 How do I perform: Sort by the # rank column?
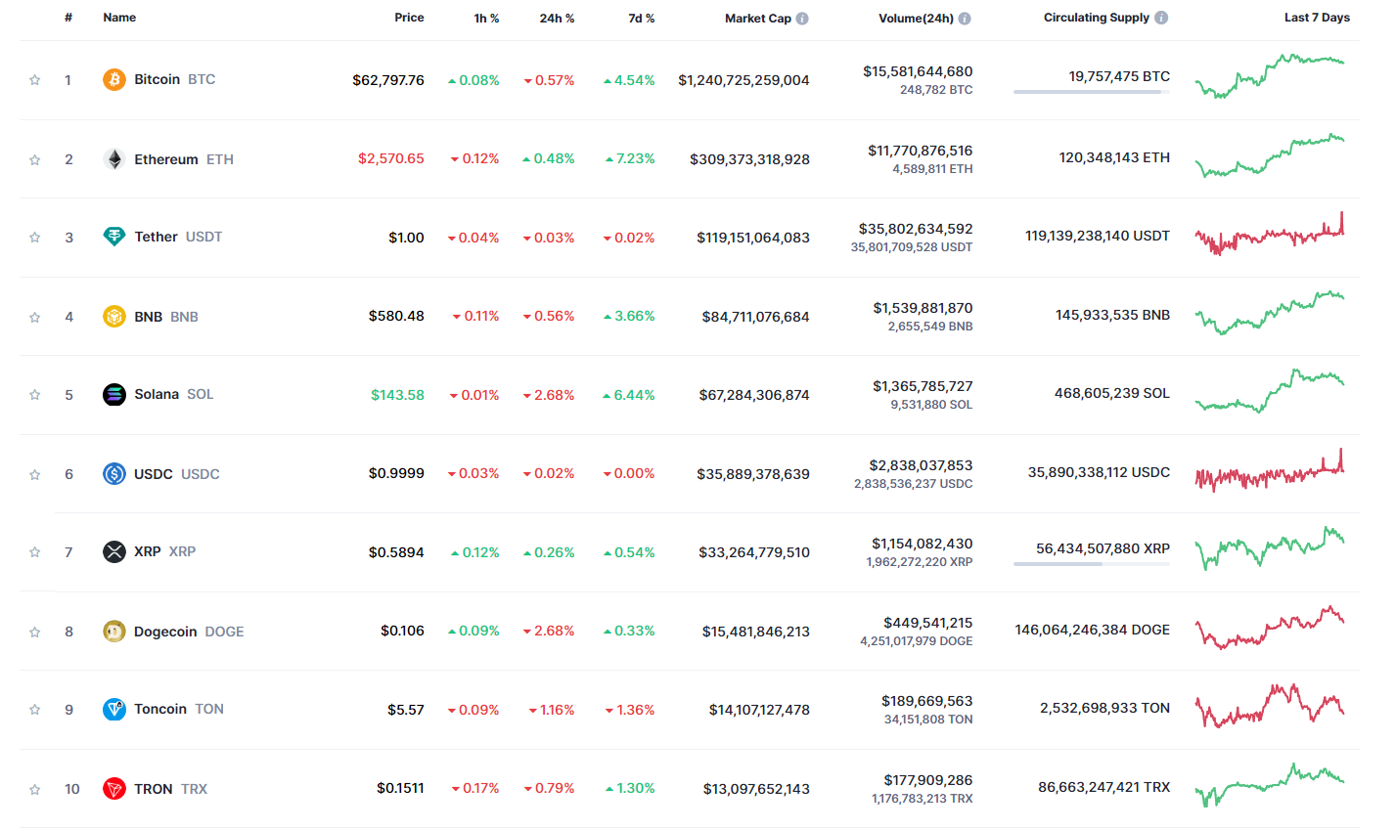(68, 18)
